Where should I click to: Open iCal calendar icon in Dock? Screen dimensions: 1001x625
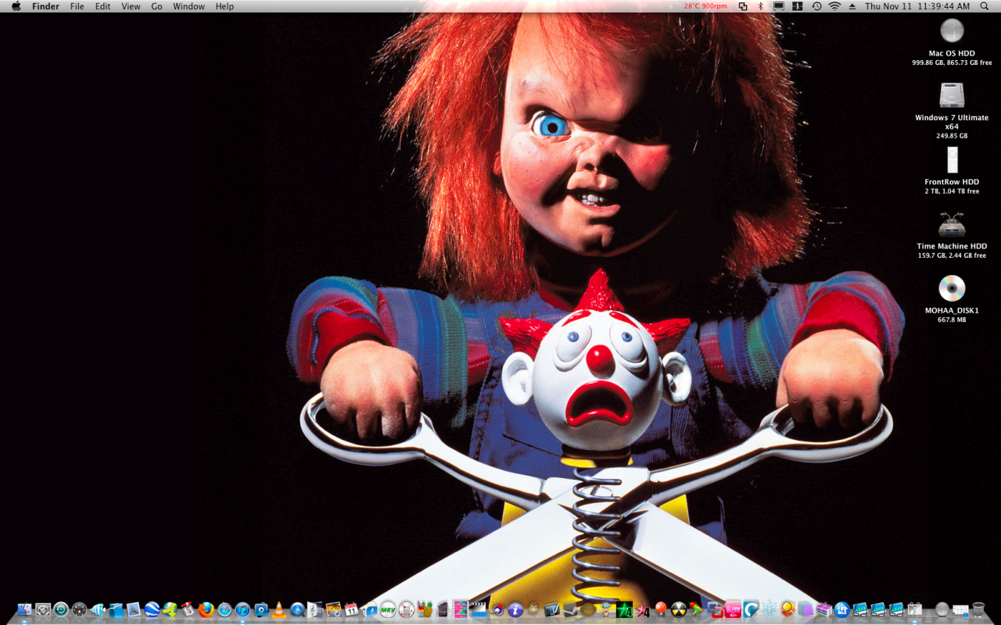point(351,609)
